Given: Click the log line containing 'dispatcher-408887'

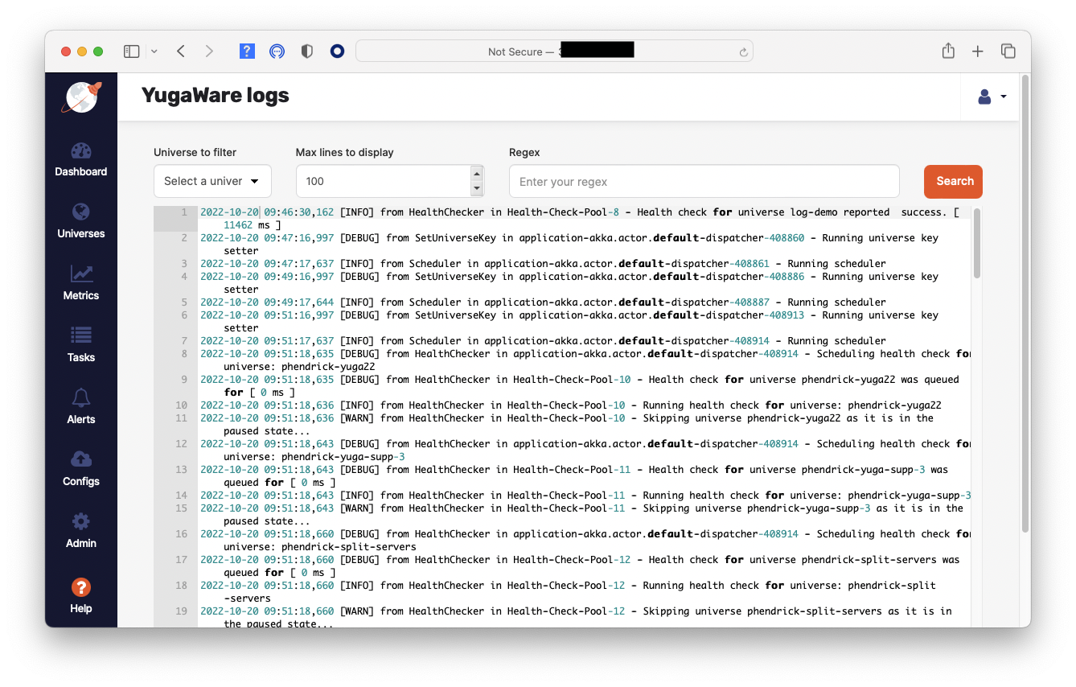Looking at the screenshot, I should (x=543, y=302).
